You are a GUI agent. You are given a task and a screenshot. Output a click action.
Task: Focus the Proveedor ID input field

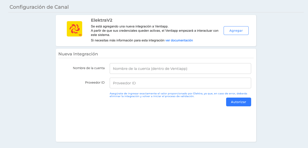coord(180,83)
